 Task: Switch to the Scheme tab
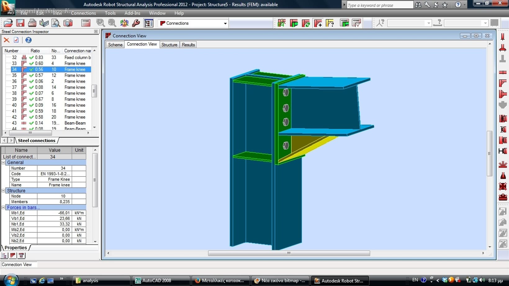115,45
